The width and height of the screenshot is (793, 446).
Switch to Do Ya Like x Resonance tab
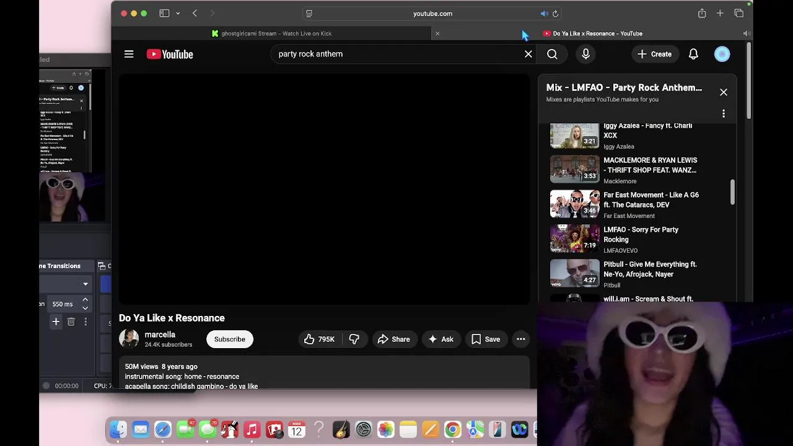click(x=592, y=33)
